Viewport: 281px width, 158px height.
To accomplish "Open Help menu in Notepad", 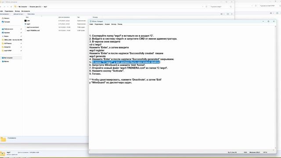I will coord(120,24).
